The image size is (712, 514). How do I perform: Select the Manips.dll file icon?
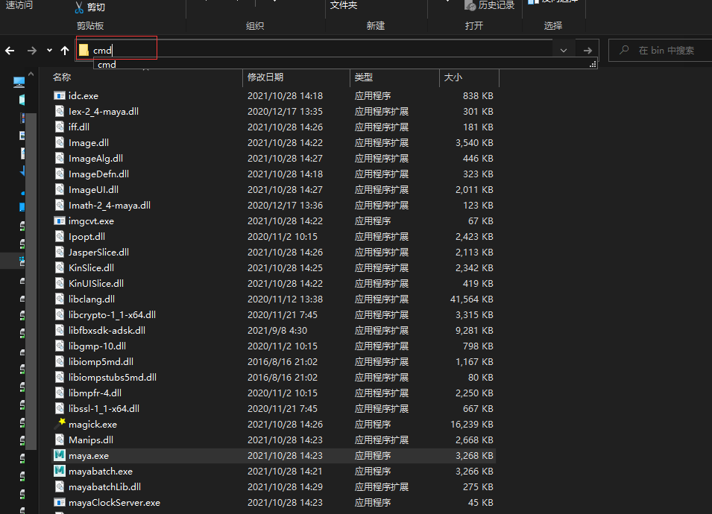tap(59, 440)
